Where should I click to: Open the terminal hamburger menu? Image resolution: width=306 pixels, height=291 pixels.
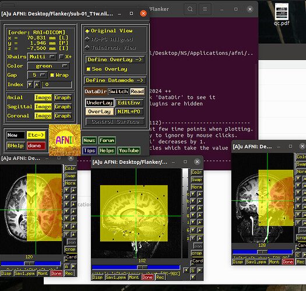click(x=205, y=9)
